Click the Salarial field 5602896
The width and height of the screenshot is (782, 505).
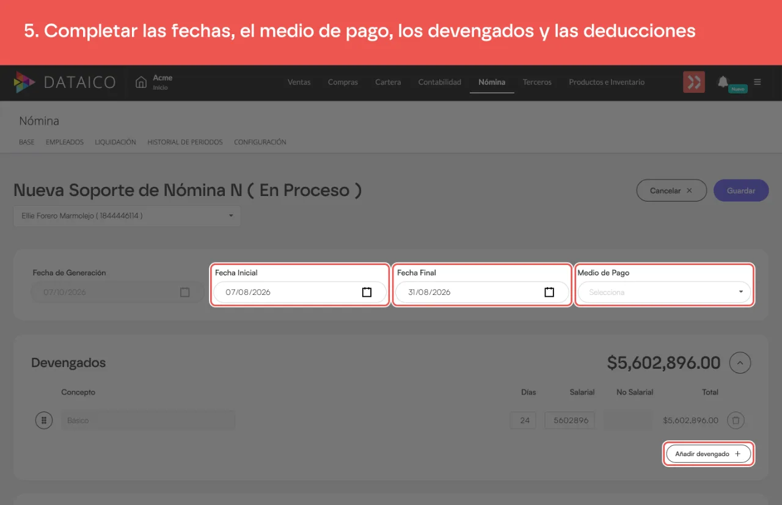[569, 420]
